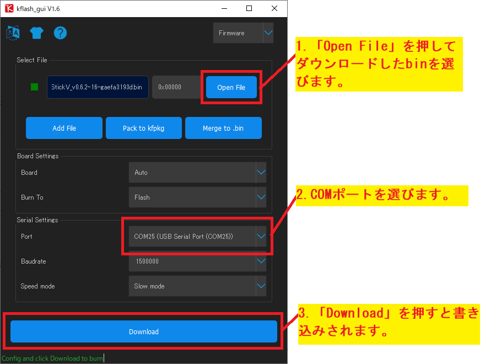
Task: Click Pack to kfpkg button
Action: 143,128
